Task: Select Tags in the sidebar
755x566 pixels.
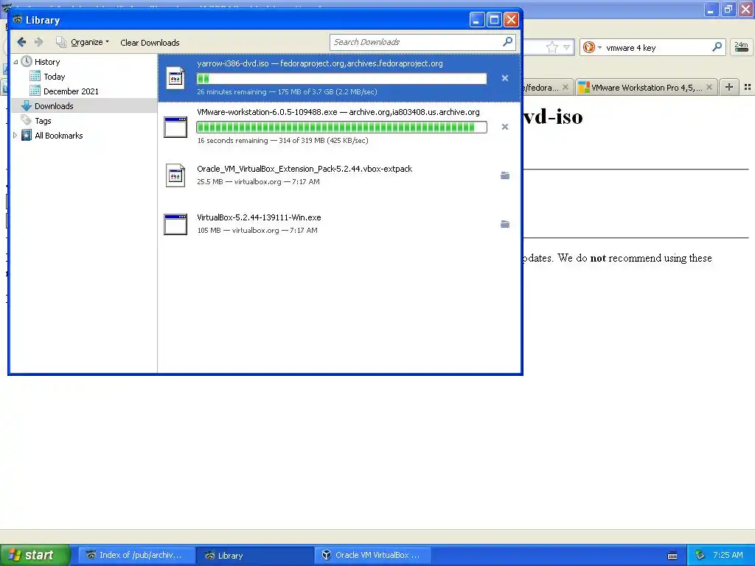Action: click(42, 121)
